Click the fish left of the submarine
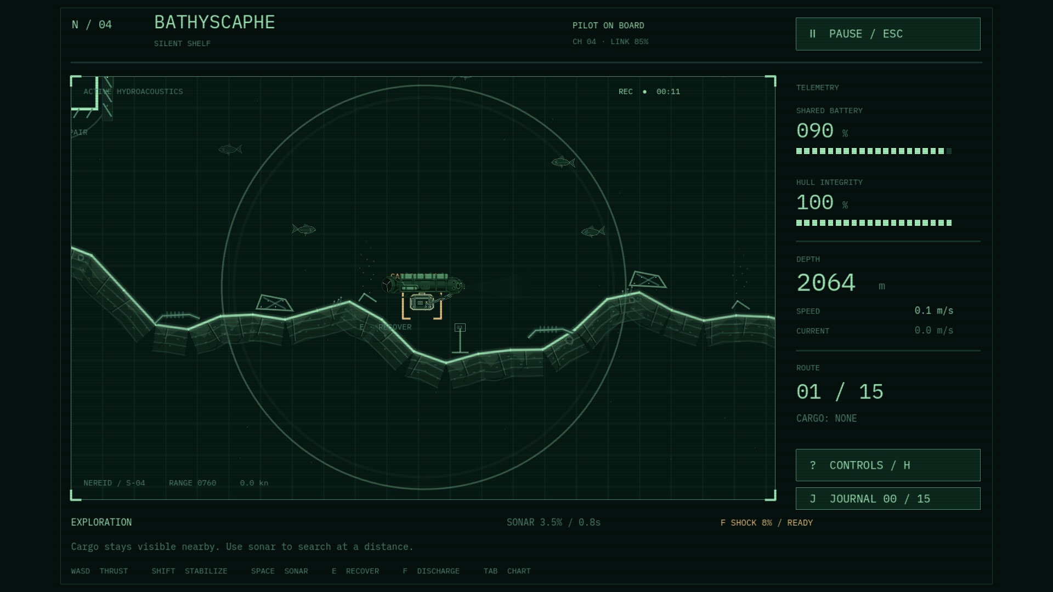Screen dimensions: 1053x592 [x=304, y=229]
